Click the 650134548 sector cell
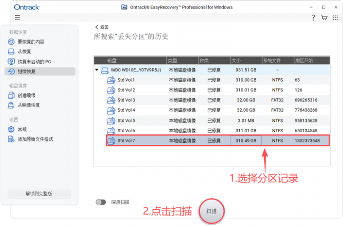This screenshot has width=343, height=226. click(306, 131)
